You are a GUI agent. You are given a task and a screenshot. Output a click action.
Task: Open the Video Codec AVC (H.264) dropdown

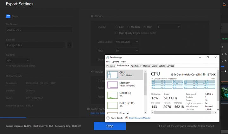(x=127, y=42)
